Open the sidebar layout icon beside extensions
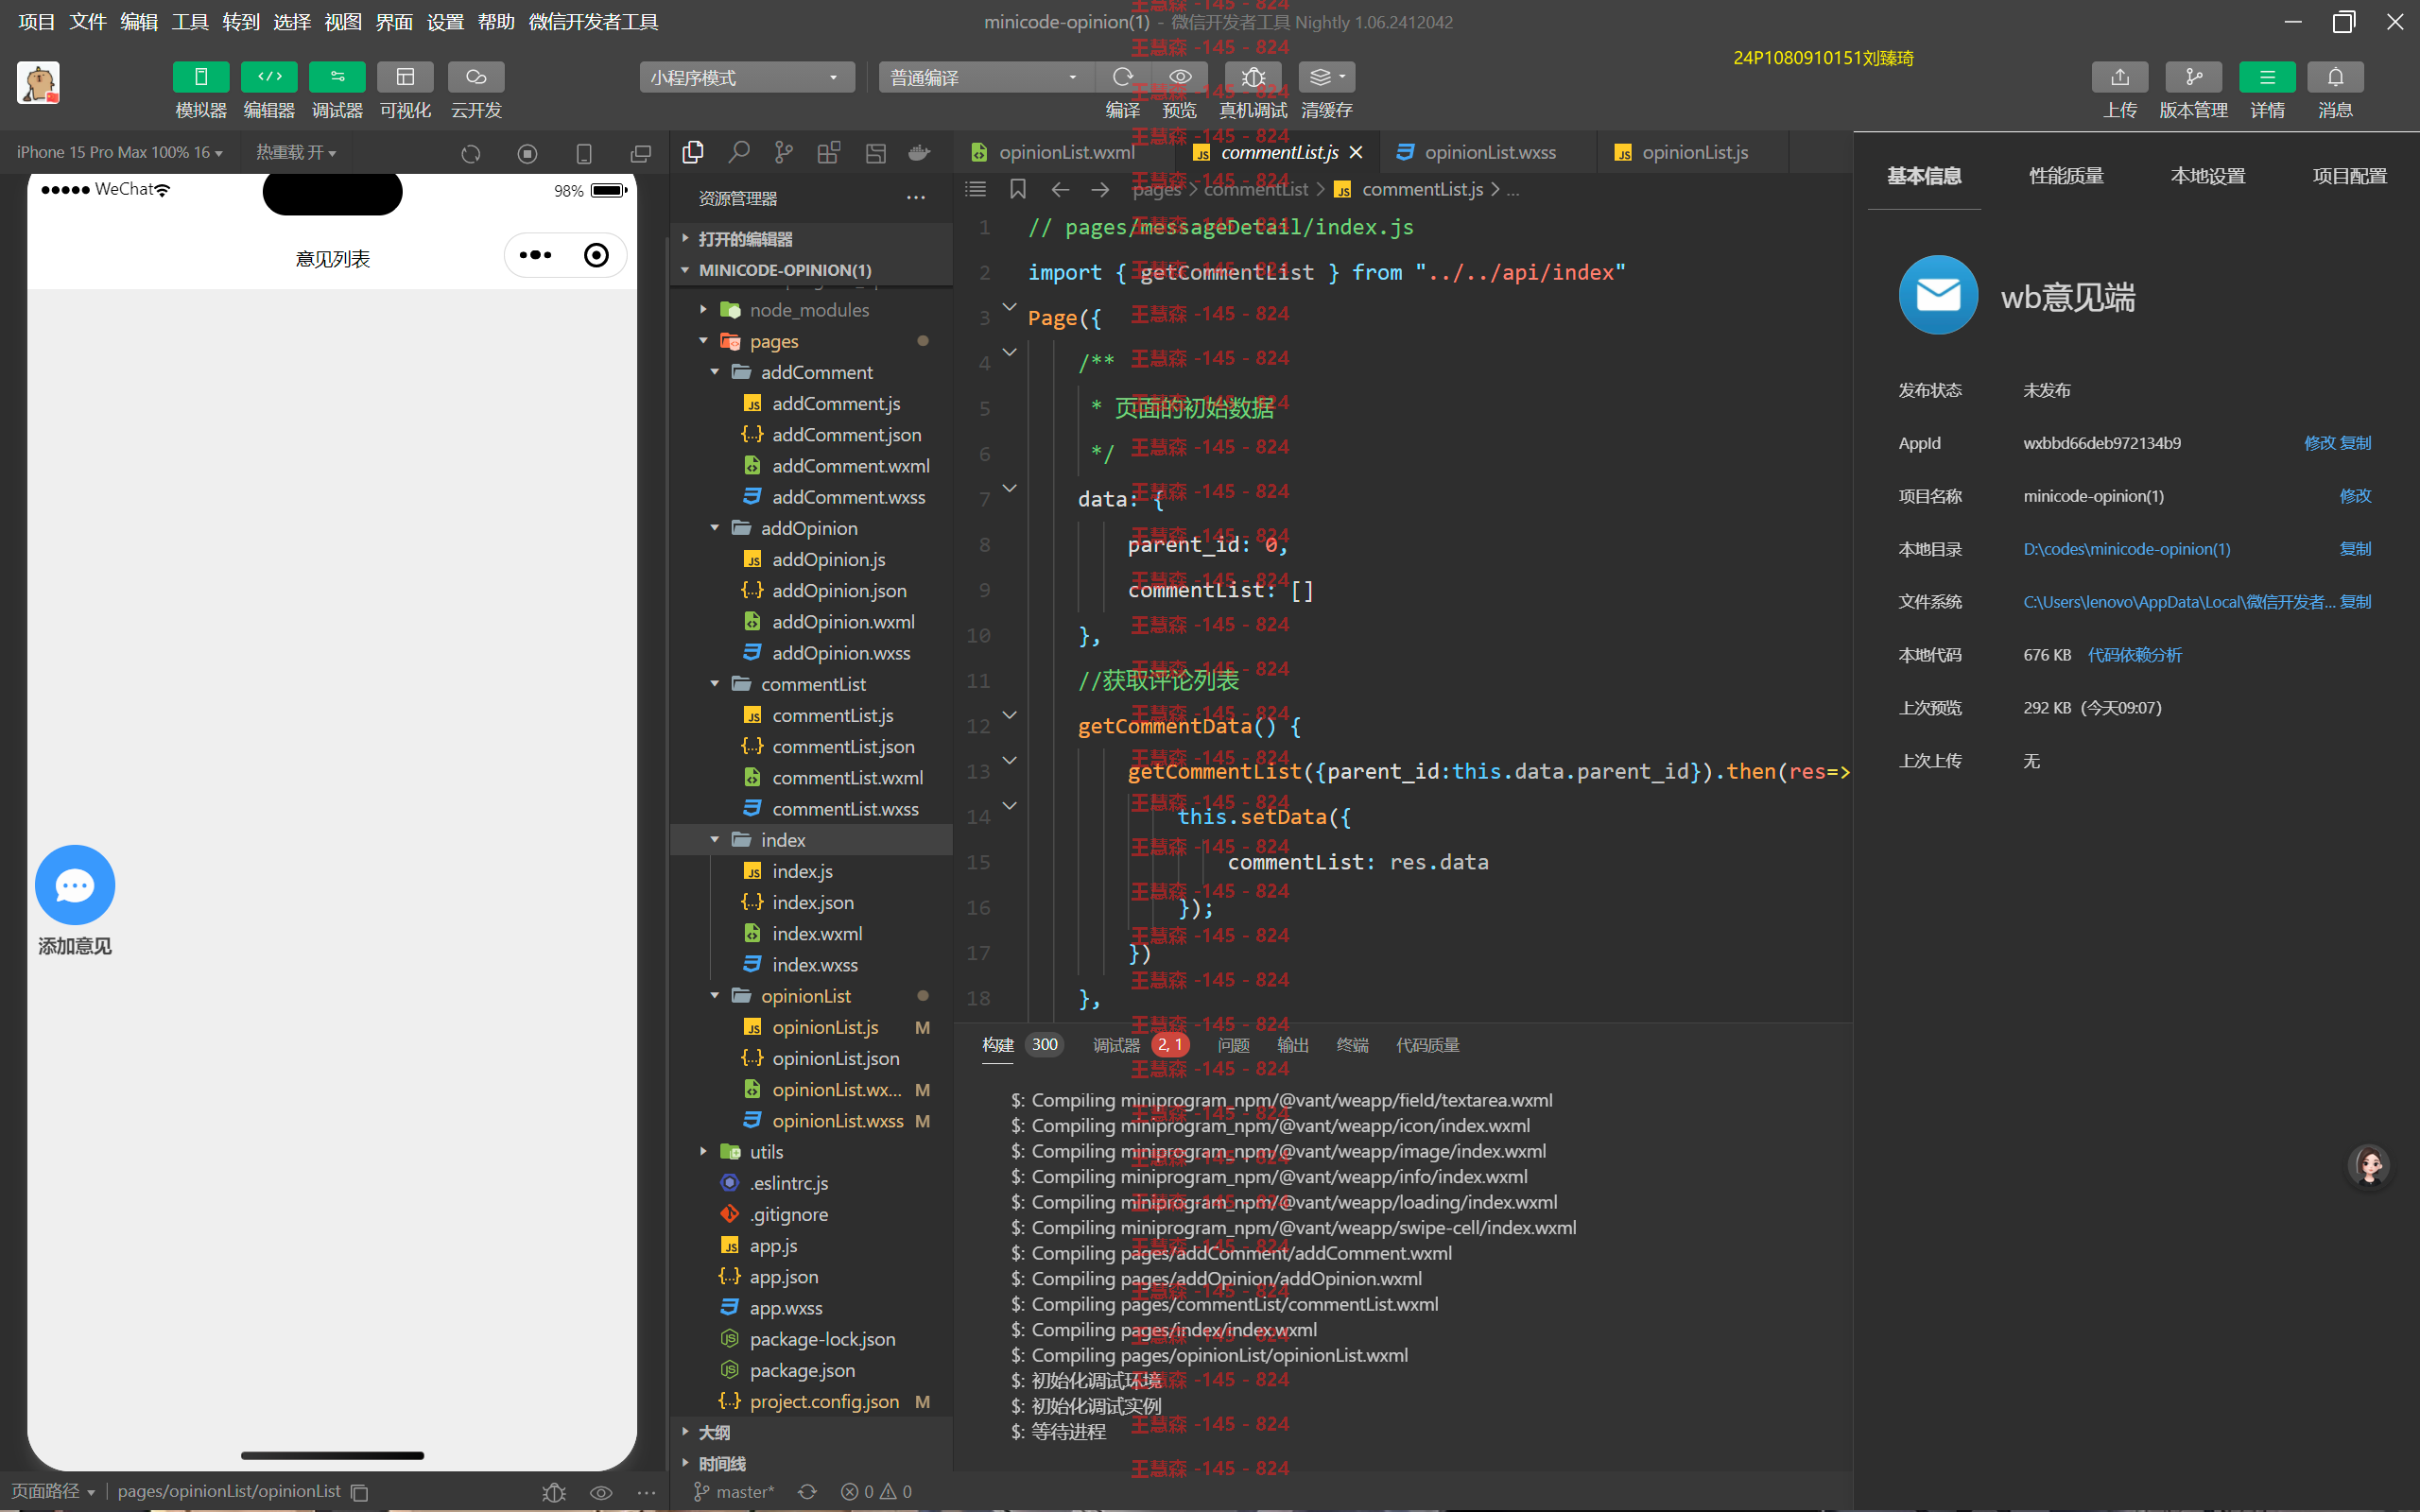Screen dimensions: 2420x1512 point(876,152)
